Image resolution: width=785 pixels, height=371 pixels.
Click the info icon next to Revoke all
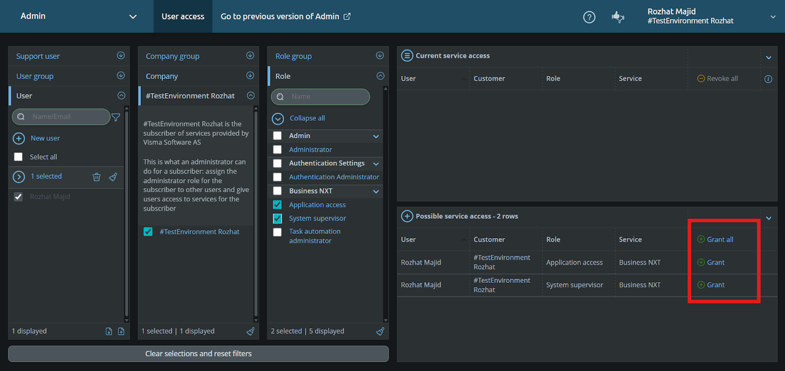pos(768,79)
